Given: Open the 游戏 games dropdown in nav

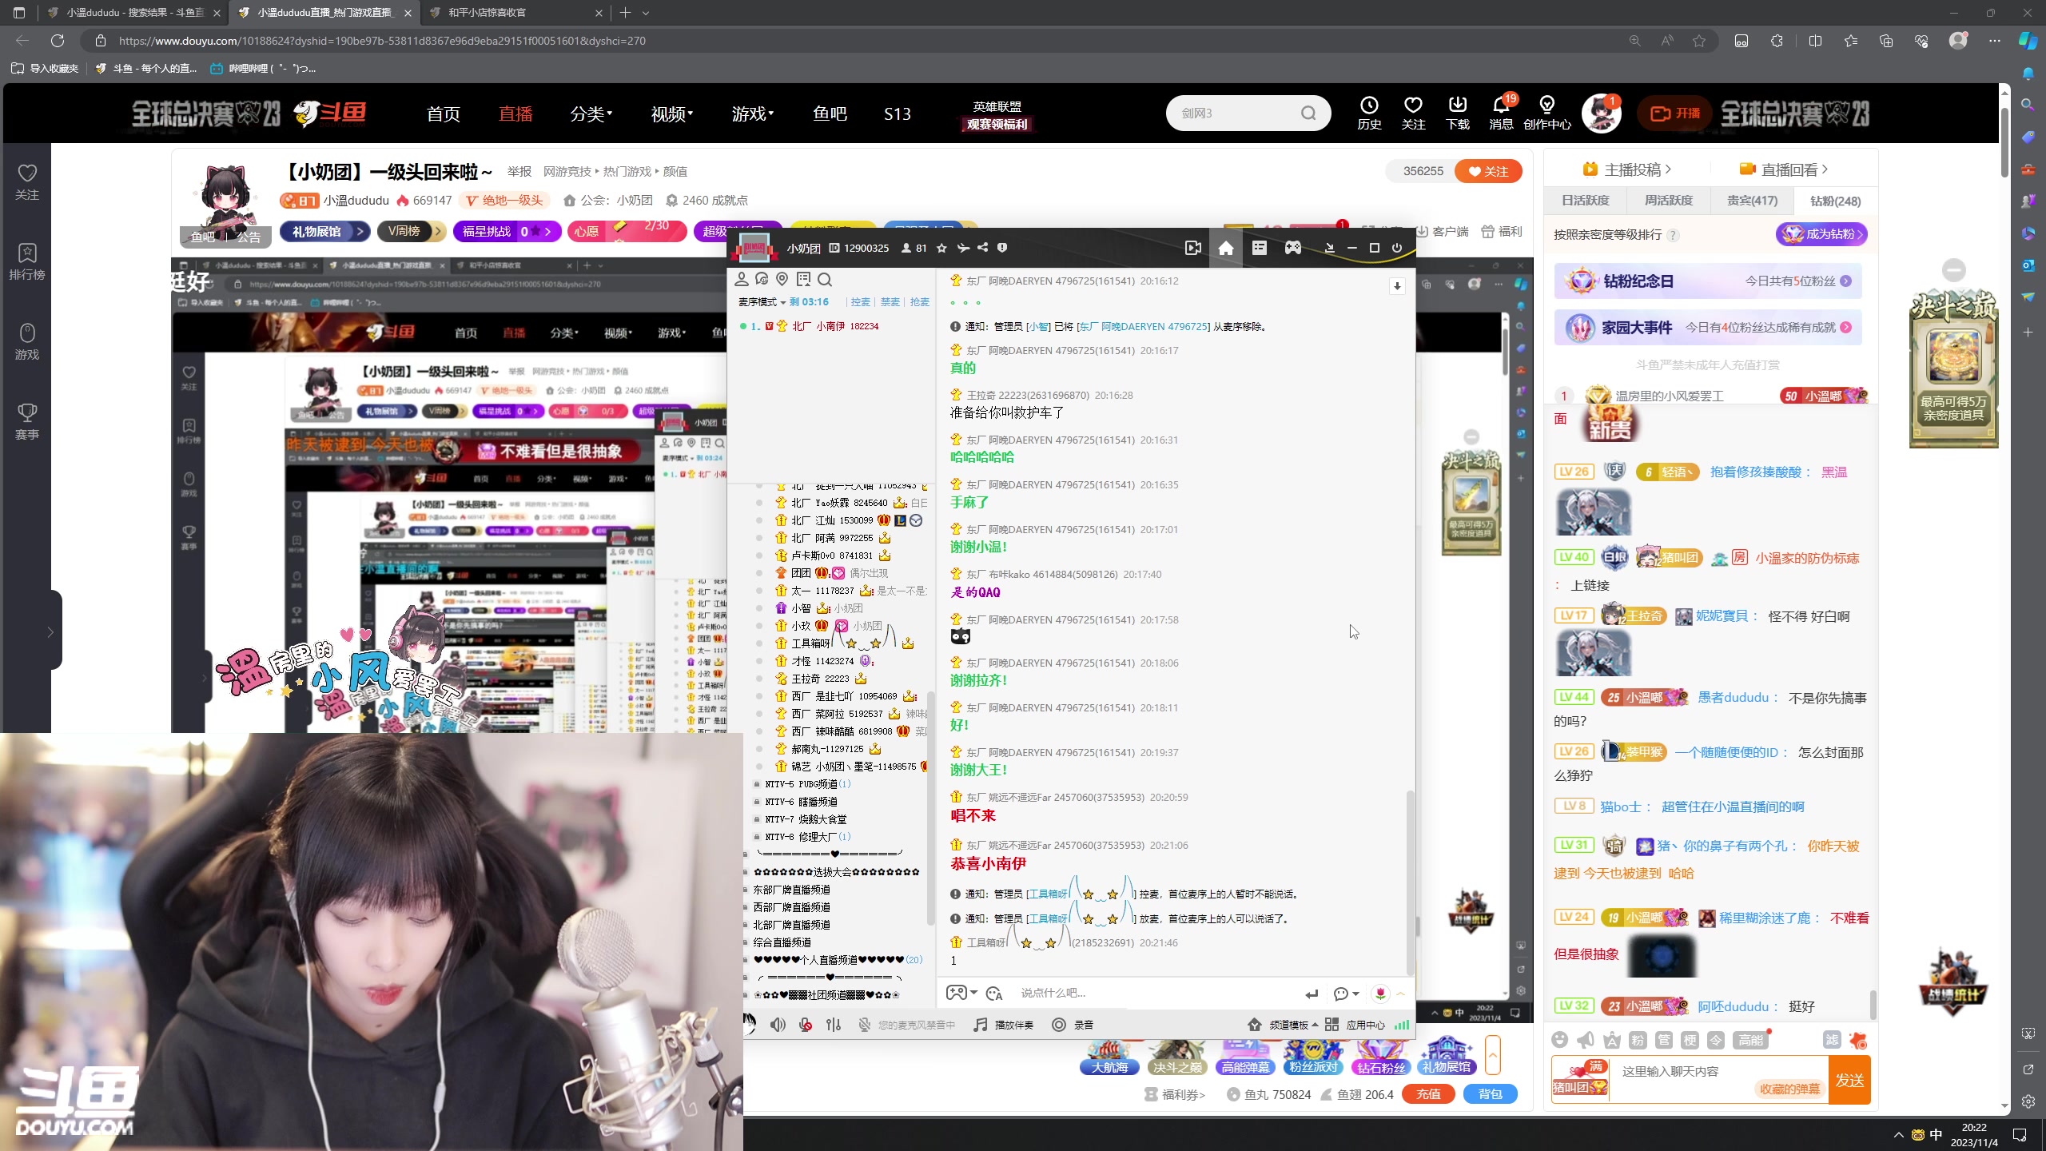Looking at the screenshot, I should [x=752, y=114].
